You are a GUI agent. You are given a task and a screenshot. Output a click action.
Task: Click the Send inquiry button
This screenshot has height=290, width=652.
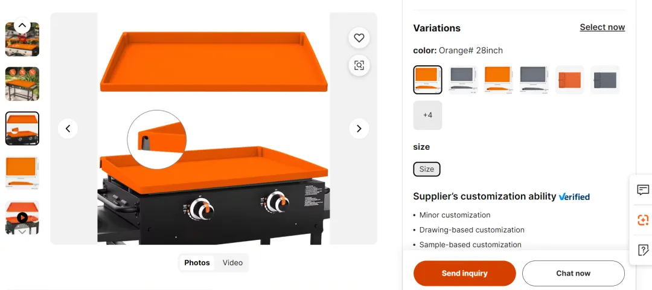[464, 273]
